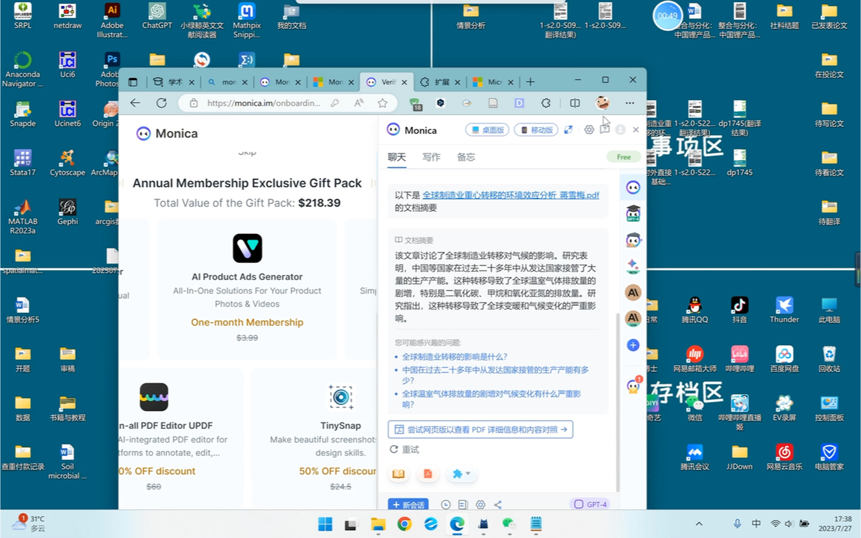
Task: Select the artist painter Monica bot
Action: coord(632,240)
